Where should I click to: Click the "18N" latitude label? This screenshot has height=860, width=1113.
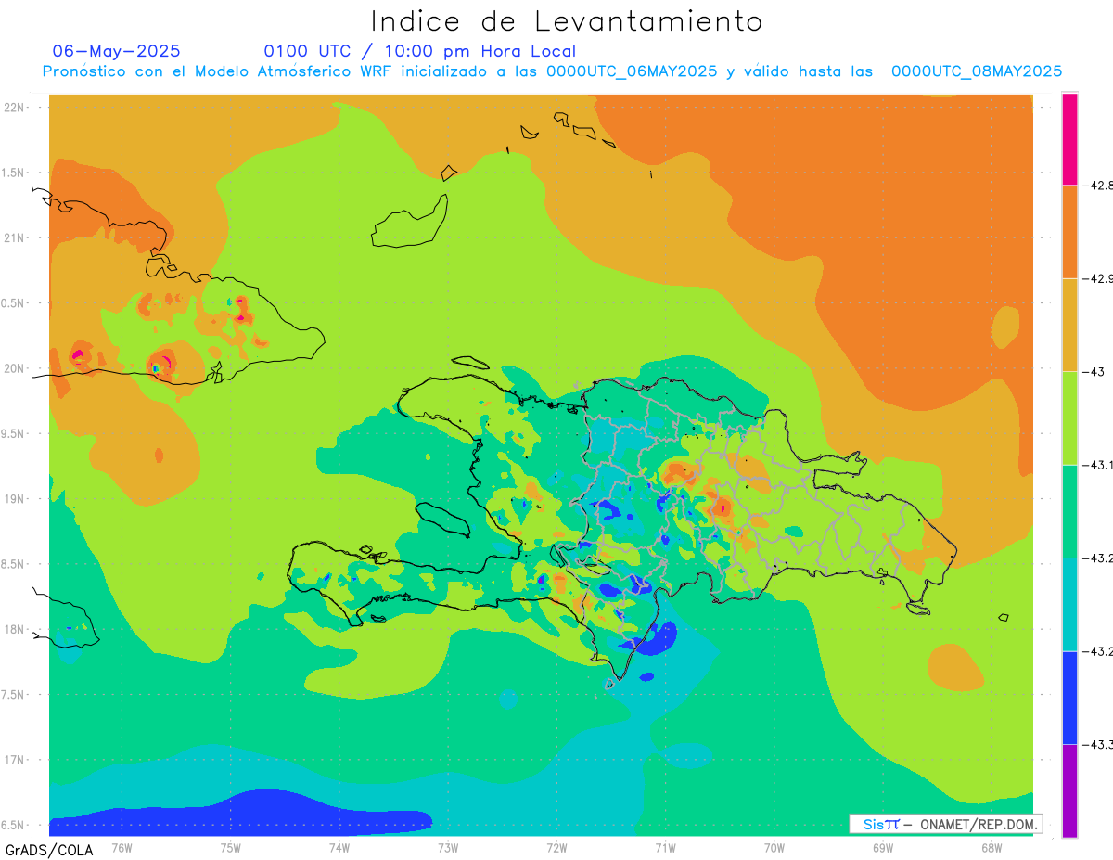[15, 629]
